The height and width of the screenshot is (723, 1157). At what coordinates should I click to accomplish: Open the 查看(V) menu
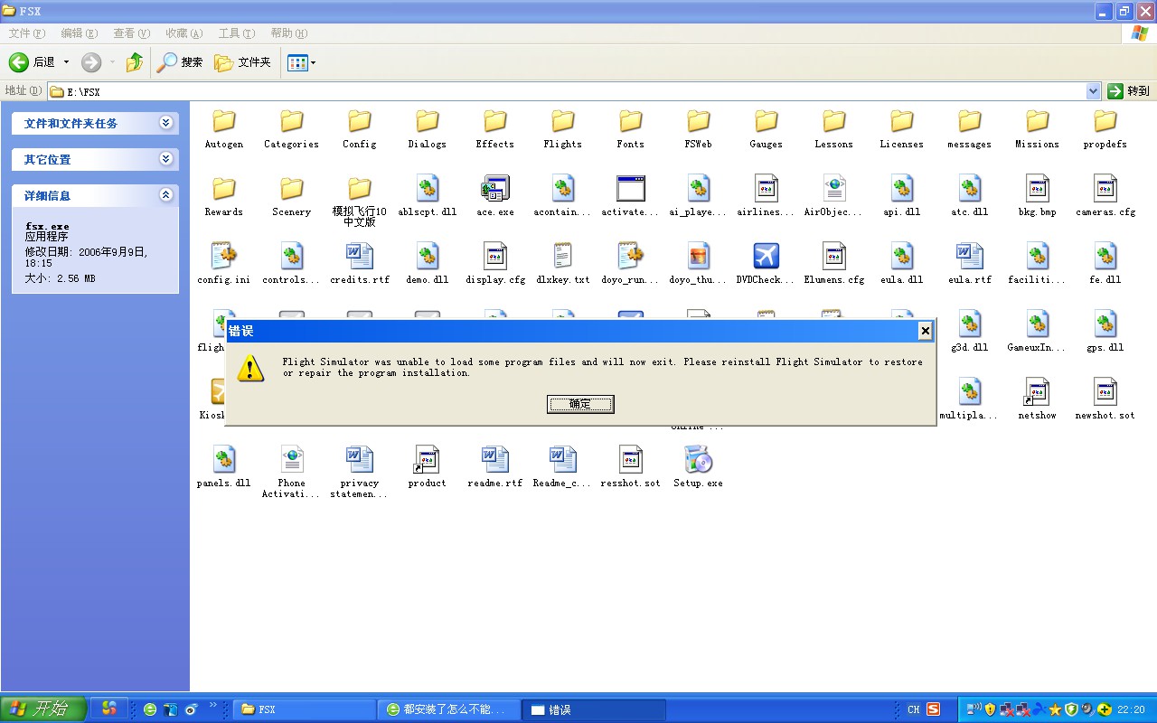[x=131, y=33]
